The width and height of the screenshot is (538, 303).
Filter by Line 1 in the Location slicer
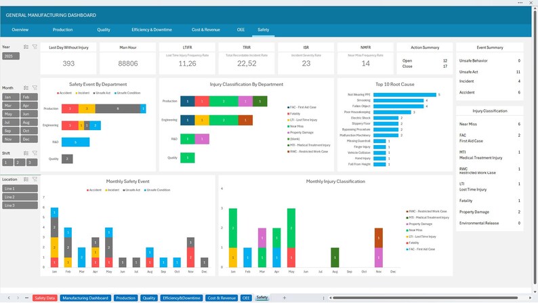[20, 188]
